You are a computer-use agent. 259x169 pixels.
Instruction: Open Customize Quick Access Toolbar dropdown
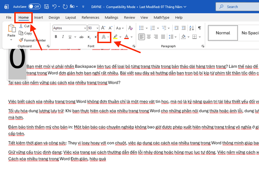[x=83, y=7]
